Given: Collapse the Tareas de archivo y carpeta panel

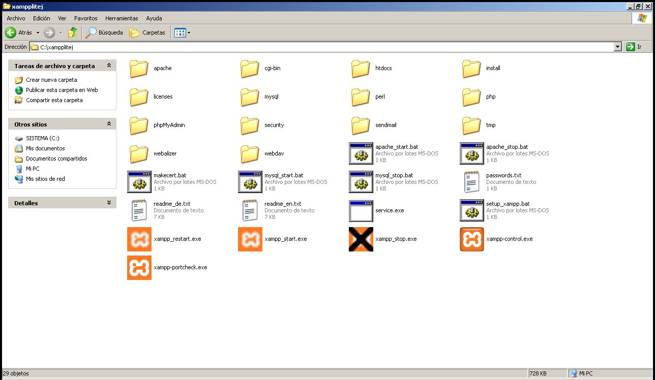Looking at the screenshot, I should click(x=108, y=66).
